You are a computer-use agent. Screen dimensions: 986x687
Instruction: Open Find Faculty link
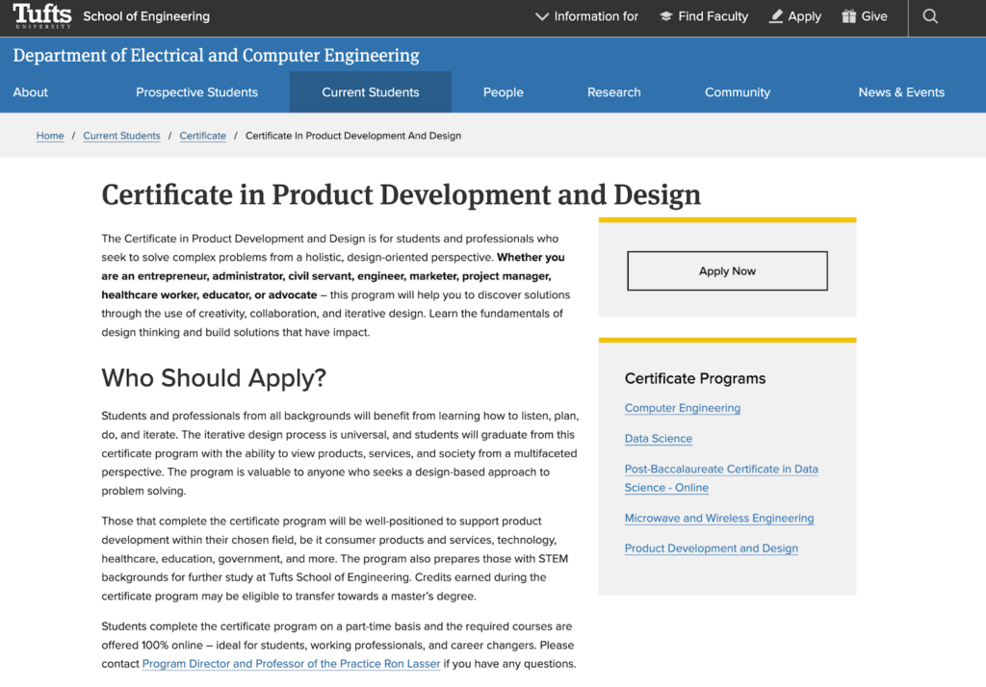tap(714, 16)
